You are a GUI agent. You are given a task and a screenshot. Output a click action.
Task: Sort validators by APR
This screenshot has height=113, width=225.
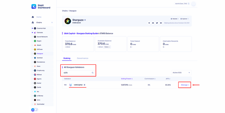click(168, 79)
